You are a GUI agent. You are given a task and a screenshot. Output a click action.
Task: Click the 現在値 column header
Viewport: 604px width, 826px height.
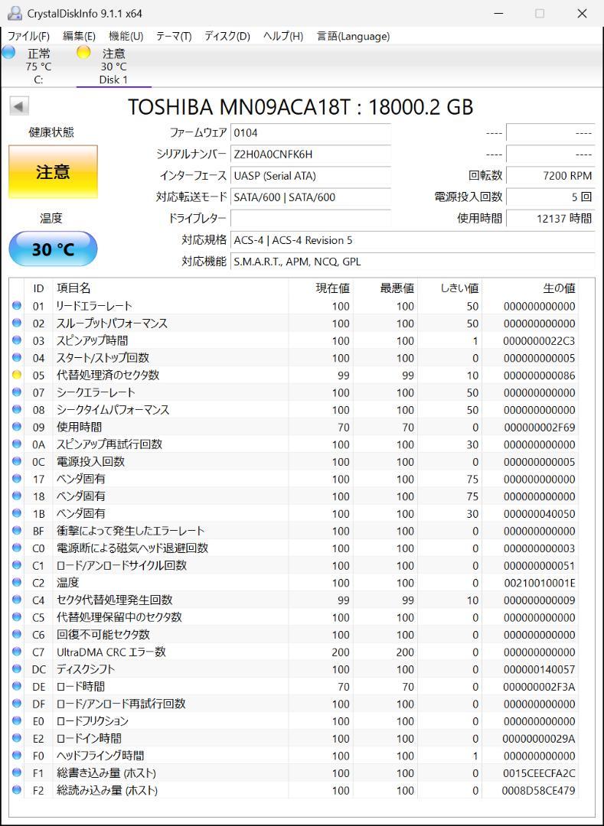321,288
